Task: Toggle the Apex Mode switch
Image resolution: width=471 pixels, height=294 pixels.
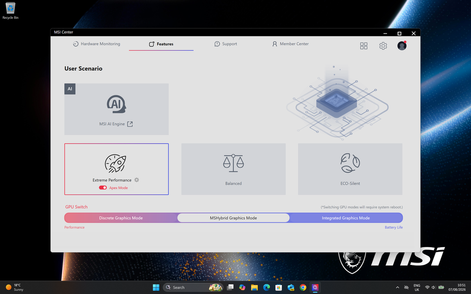Action: [x=103, y=188]
